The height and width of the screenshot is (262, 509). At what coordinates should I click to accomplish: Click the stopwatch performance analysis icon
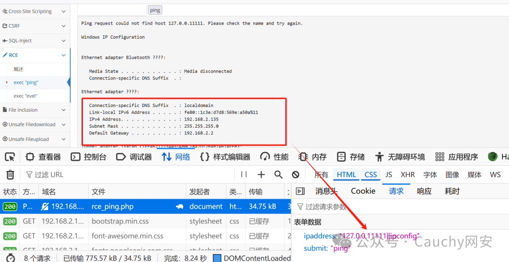(x=11, y=258)
